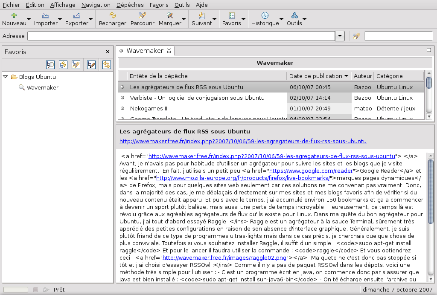Open the Favoris toolbar dropdown arrow
Image resolution: width=437 pixels, height=295 pixels.
coord(243,19)
